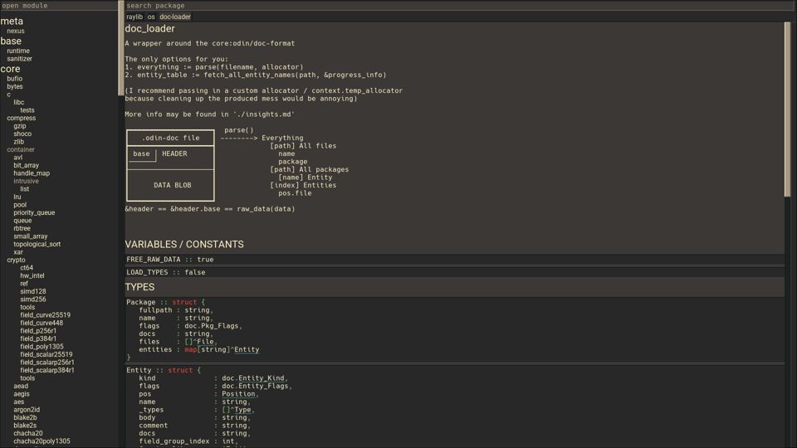Screen dimensions: 797x448
Task: Follow the doc.Pkg_Flags type link
Action: coord(213,326)
